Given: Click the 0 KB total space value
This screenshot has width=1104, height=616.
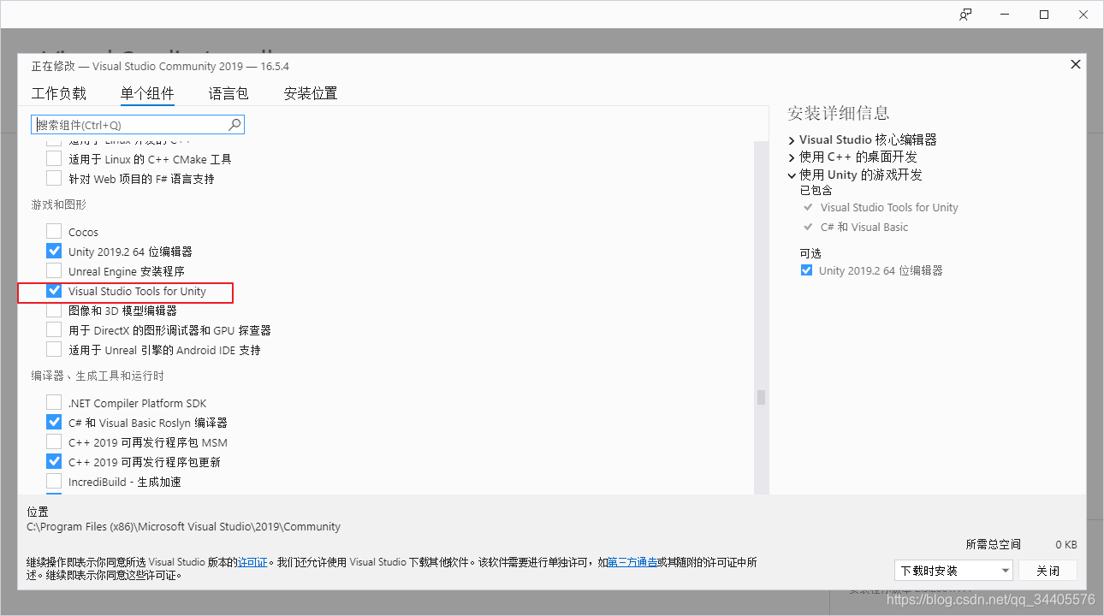Looking at the screenshot, I should tap(1065, 544).
